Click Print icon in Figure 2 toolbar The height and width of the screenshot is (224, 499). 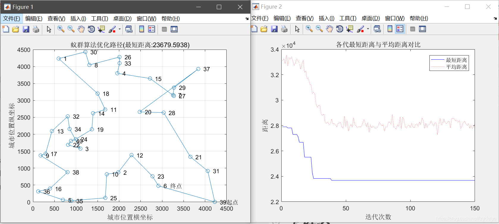tap(284, 29)
